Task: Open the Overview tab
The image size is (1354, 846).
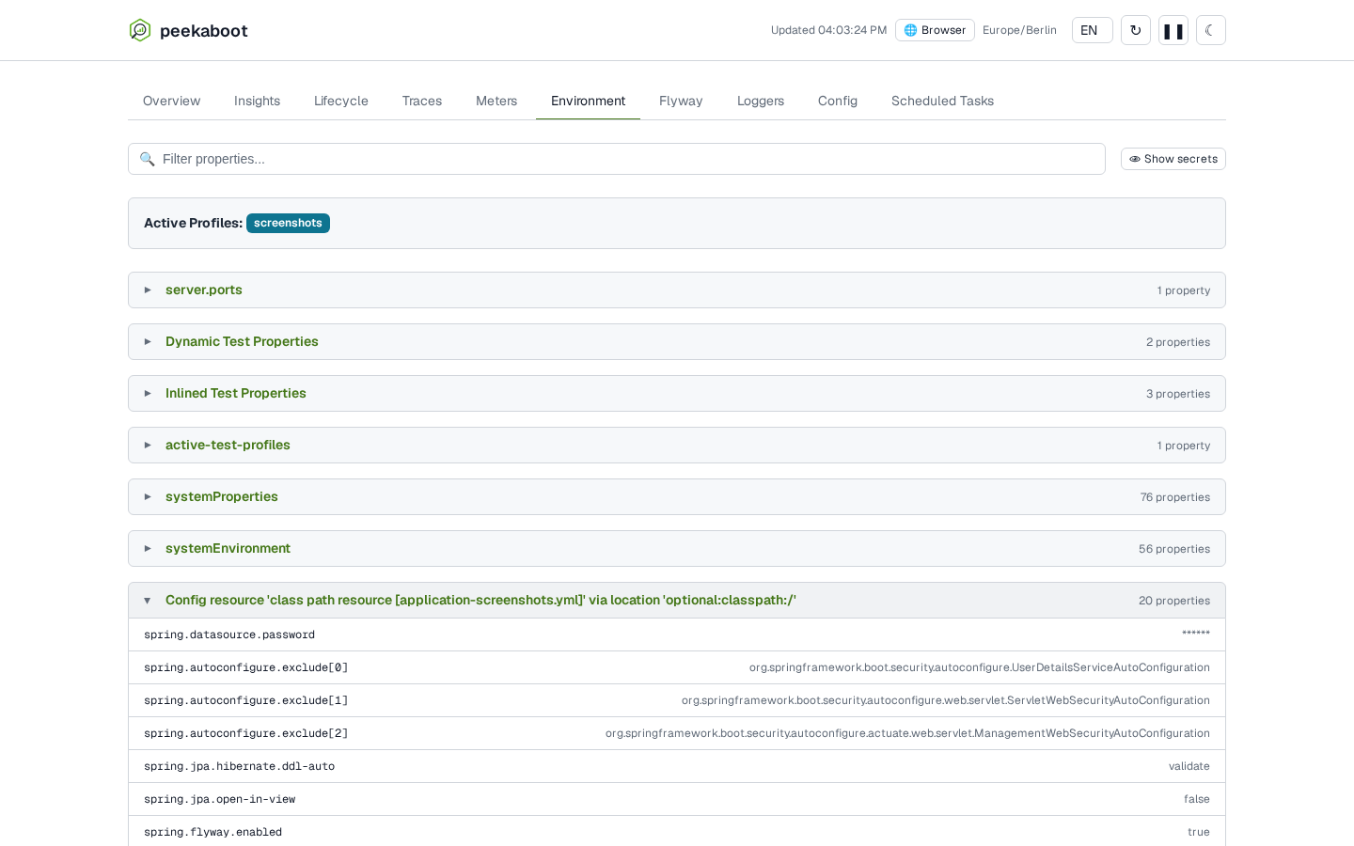Action: coord(171,101)
